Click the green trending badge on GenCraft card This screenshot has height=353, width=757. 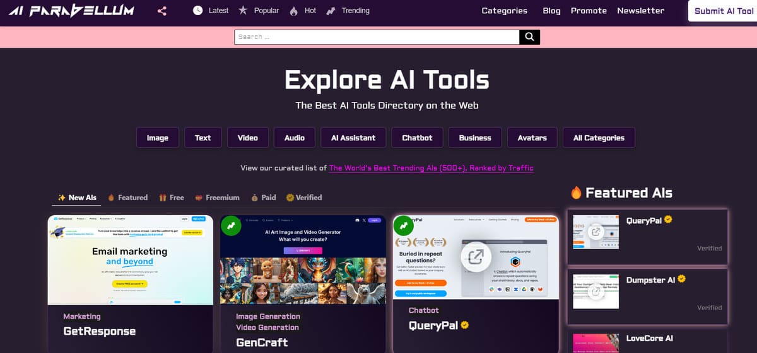click(x=232, y=226)
